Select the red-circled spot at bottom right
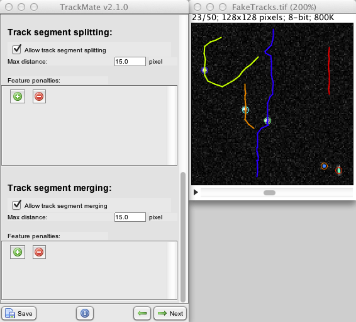The width and height of the screenshot is (356, 322). point(339,170)
